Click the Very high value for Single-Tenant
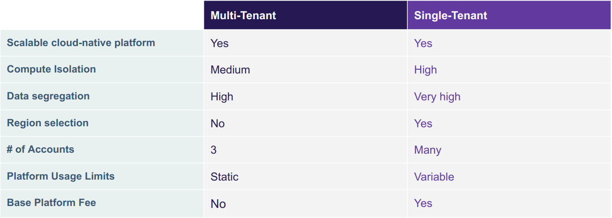The image size is (612, 218). 437,97
